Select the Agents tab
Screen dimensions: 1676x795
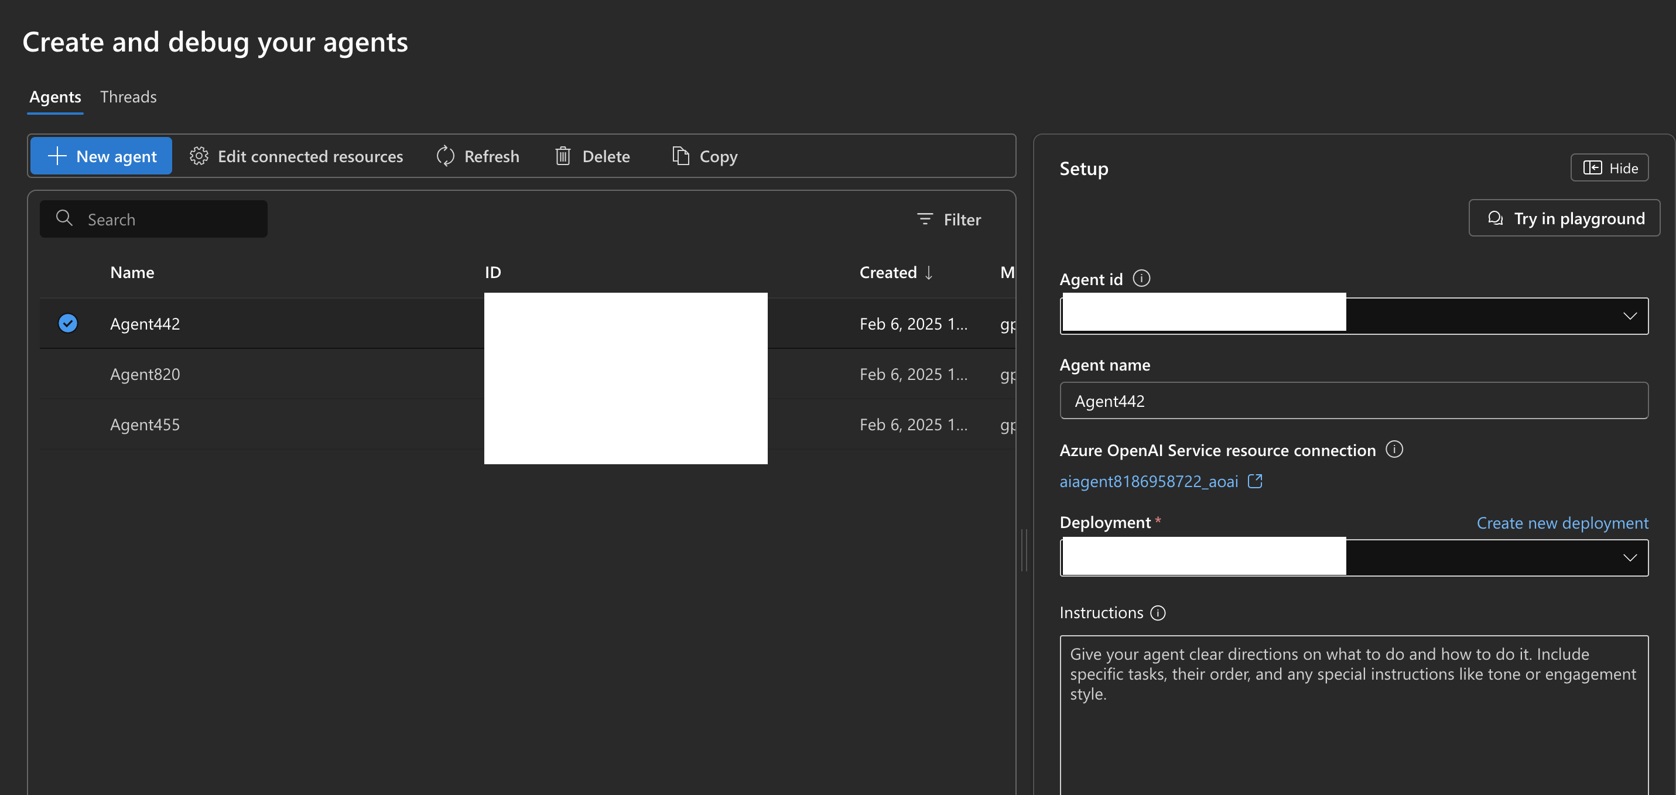(55, 97)
